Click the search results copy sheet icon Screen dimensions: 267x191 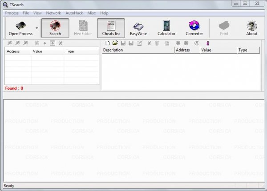pos(37,43)
